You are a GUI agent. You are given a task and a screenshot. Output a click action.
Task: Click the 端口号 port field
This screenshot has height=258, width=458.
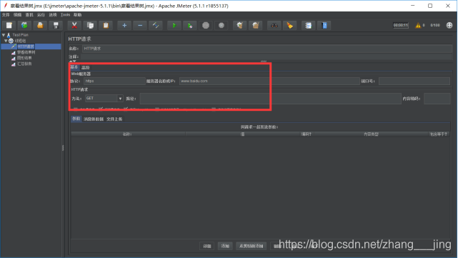(x=414, y=81)
